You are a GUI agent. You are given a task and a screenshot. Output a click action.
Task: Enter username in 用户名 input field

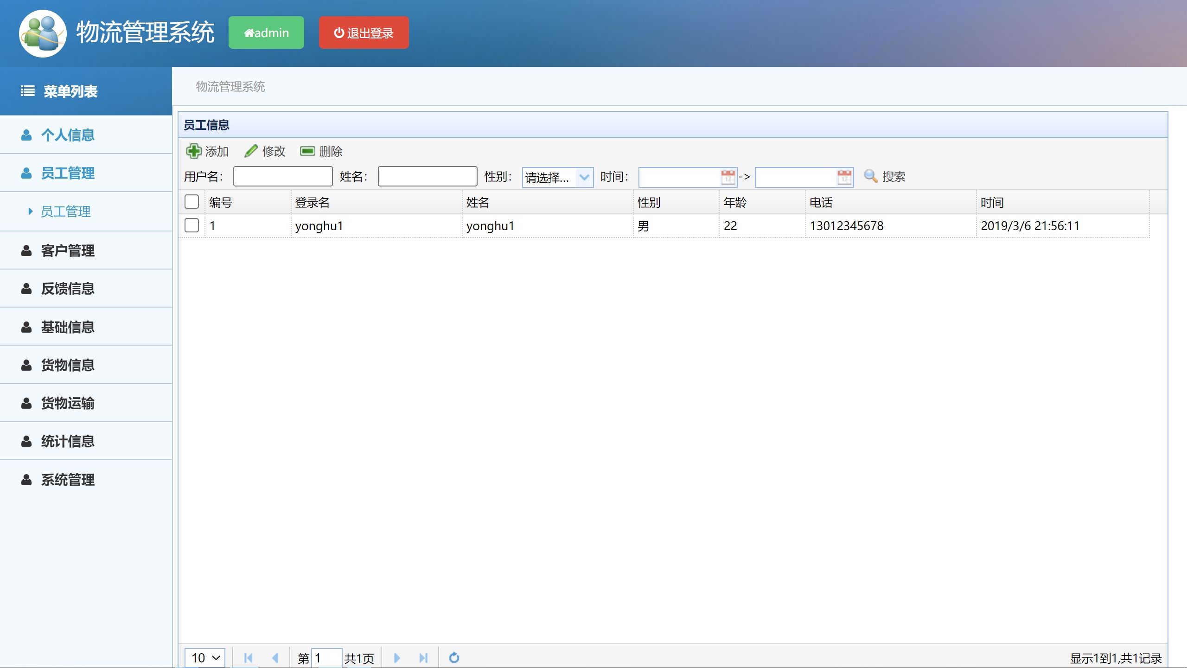tap(283, 175)
